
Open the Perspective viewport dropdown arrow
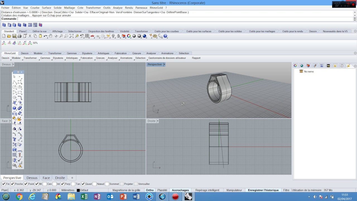pyautogui.click(x=164, y=64)
